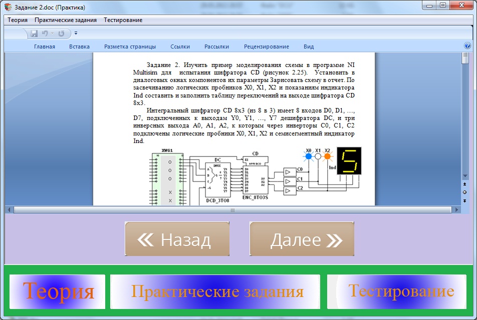477x320 pixels.
Task: Open the Customize Quick Access Toolbar dropdown
Action: (x=76, y=33)
